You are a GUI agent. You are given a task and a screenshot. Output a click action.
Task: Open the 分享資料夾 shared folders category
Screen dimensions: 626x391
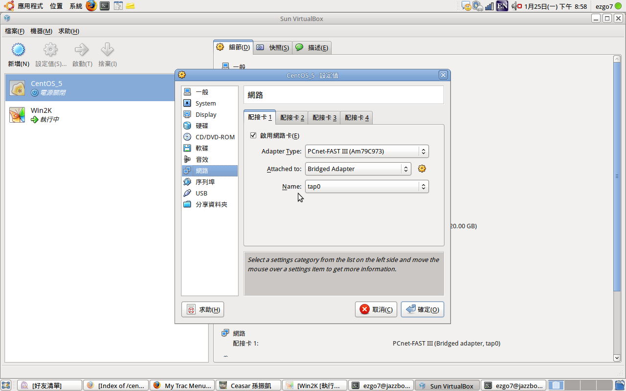click(209, 204)
